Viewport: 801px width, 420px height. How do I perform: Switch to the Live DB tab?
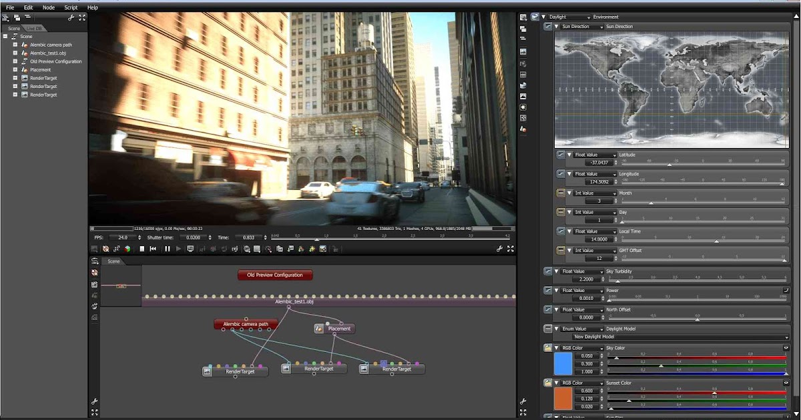point(34,28)
